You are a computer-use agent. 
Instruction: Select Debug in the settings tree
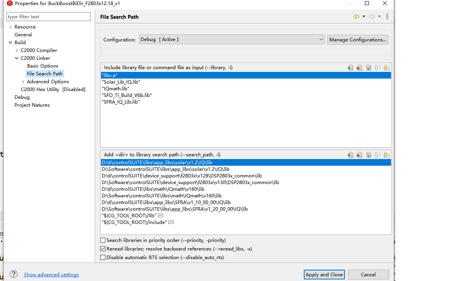pos(22,97)
